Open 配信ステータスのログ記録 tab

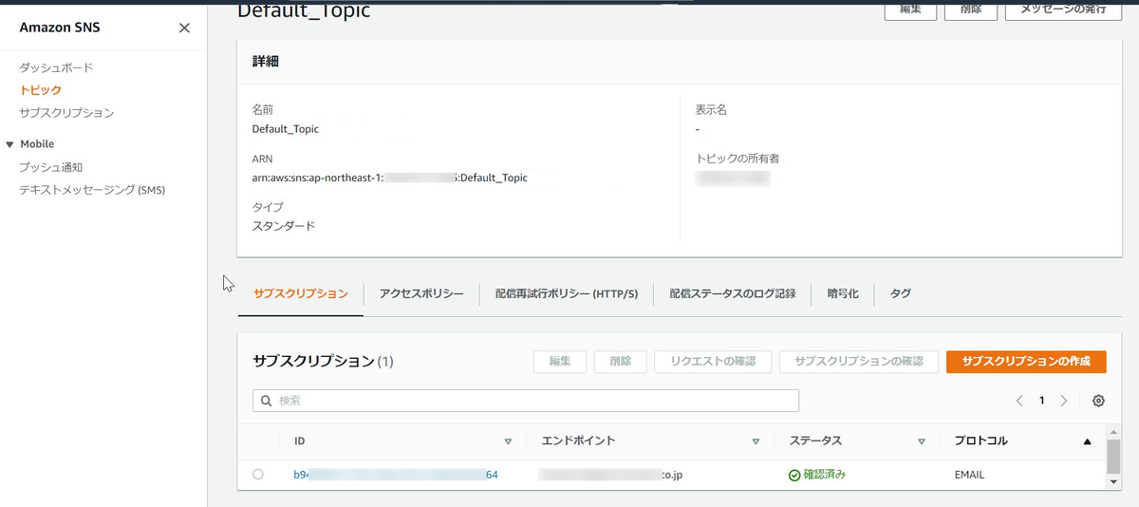pyautogui.click(x=732, y=294)
